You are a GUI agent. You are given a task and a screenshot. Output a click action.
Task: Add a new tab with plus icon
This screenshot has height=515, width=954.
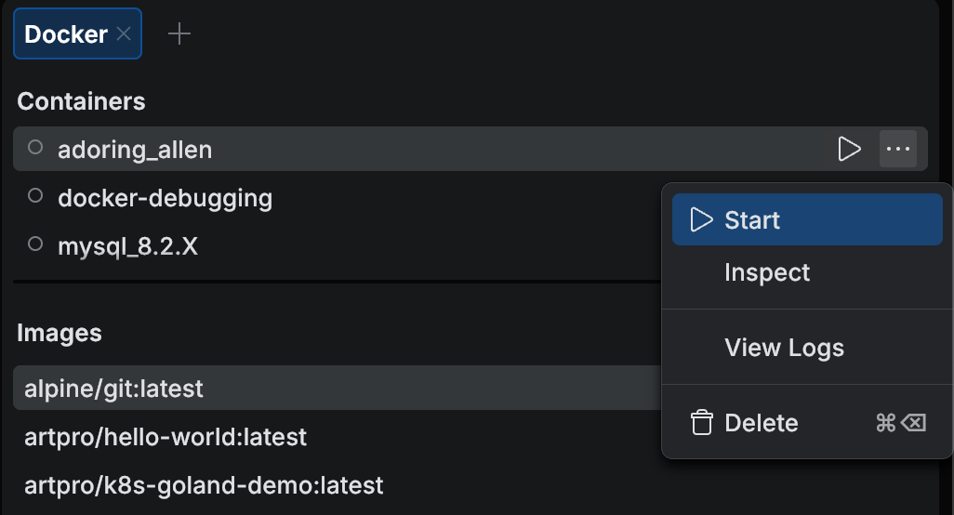179,34
